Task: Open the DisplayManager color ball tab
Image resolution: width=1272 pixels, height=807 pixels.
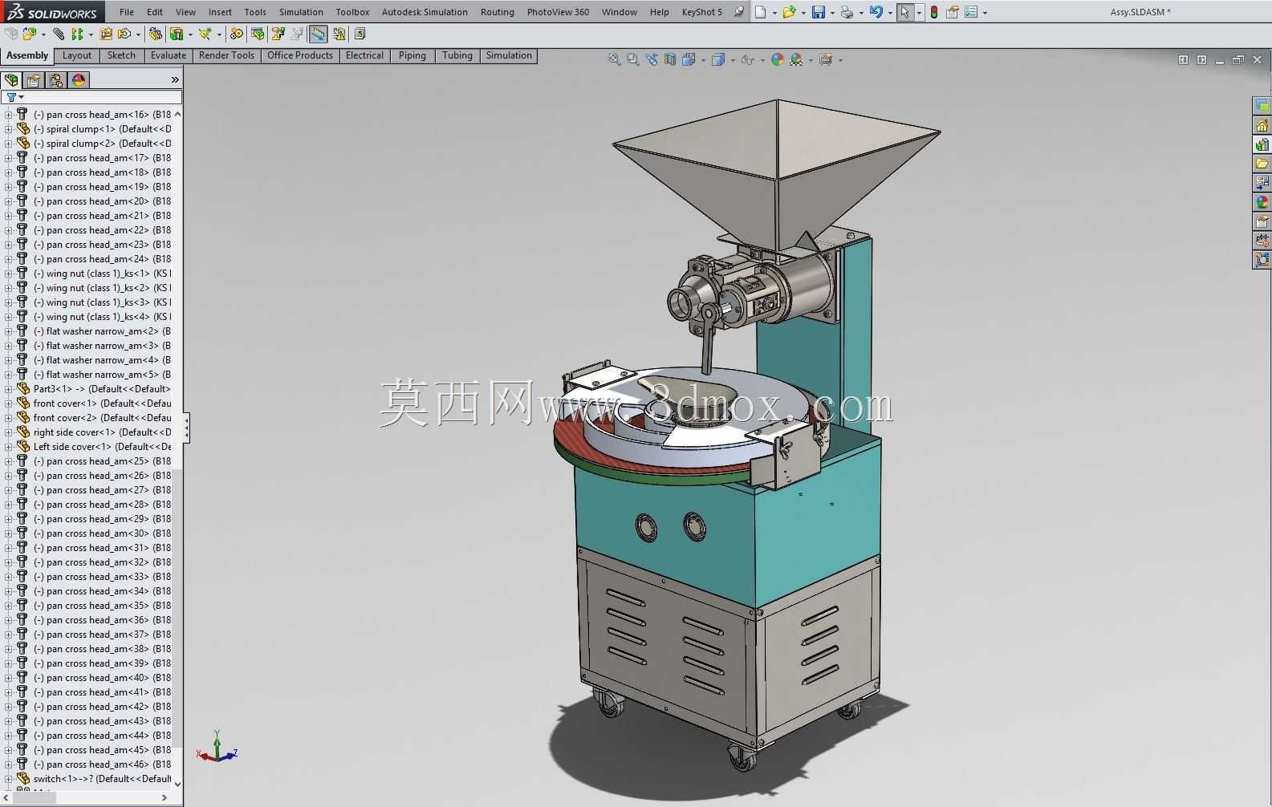Action: 79,80
